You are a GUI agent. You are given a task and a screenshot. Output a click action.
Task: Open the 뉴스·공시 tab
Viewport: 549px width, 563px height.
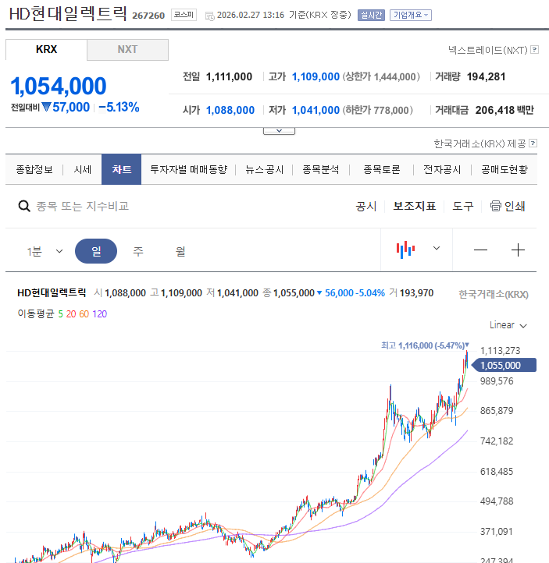pos(264,169)
